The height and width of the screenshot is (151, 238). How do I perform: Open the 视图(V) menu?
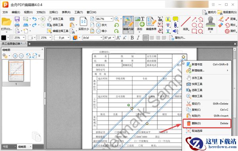tap(28, 12)
